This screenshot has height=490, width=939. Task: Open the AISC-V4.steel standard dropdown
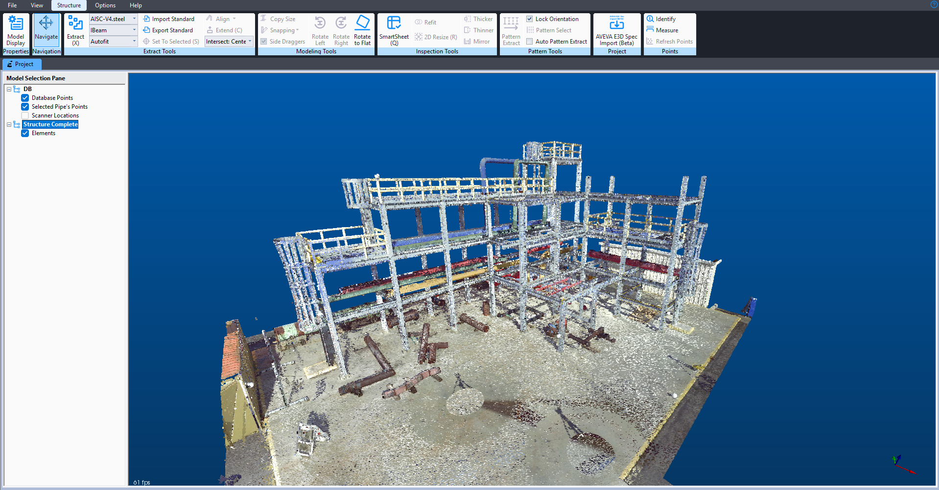[x=134, y=19]
